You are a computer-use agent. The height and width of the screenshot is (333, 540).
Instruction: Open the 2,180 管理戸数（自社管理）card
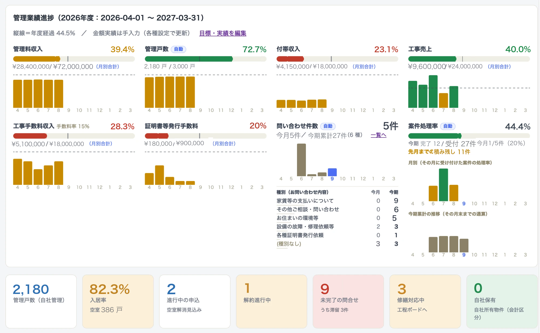(41, 301)
